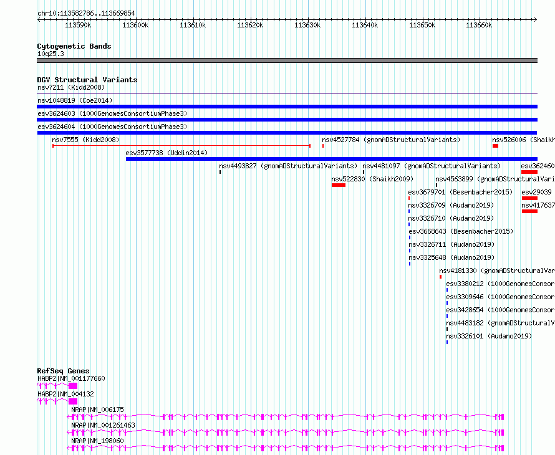This screenshot has width=555, height=455.
Task: Open variant nsv526006 label
Action: point(523,140)
